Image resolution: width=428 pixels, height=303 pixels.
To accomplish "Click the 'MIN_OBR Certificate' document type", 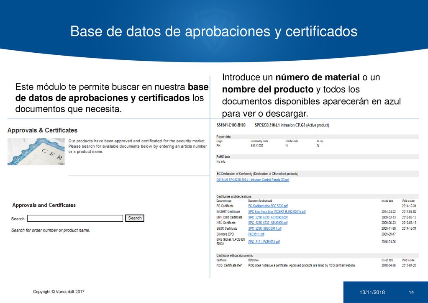I will [229, 217].
